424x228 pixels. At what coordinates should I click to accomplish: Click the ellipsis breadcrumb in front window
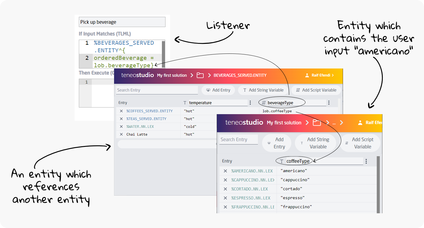pyautogui.click(x=334, y=123)
